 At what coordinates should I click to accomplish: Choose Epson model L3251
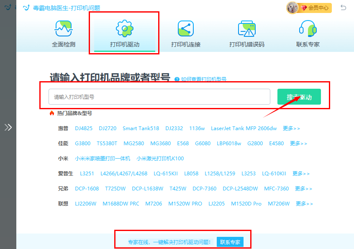pos(87,174)
